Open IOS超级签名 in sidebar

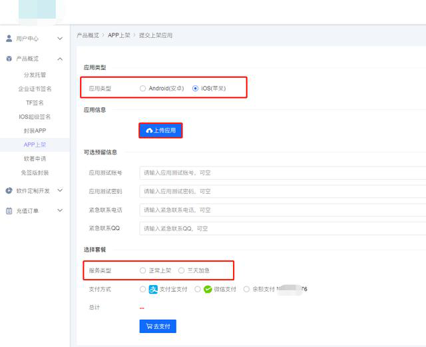coord(35,117)
